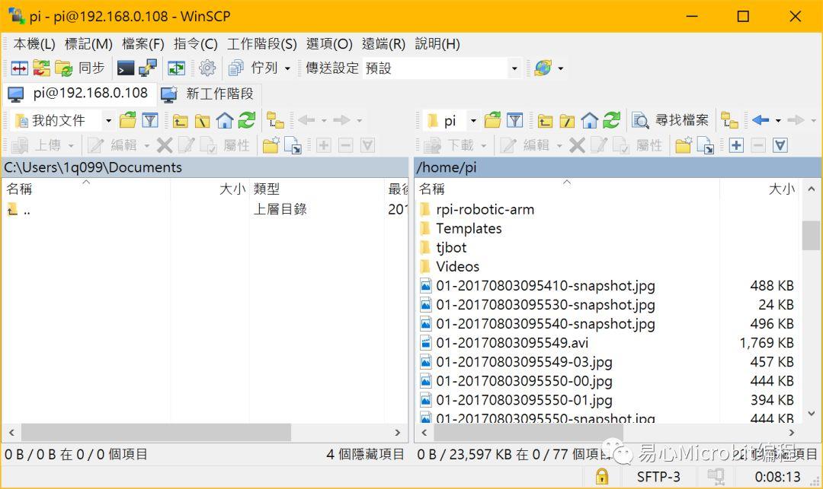823x489 pixels.
Task: Click the 同步 synchronize button
Action: point(80,68)
